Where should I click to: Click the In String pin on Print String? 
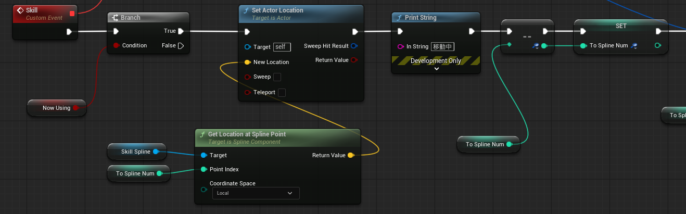(400, 47)
